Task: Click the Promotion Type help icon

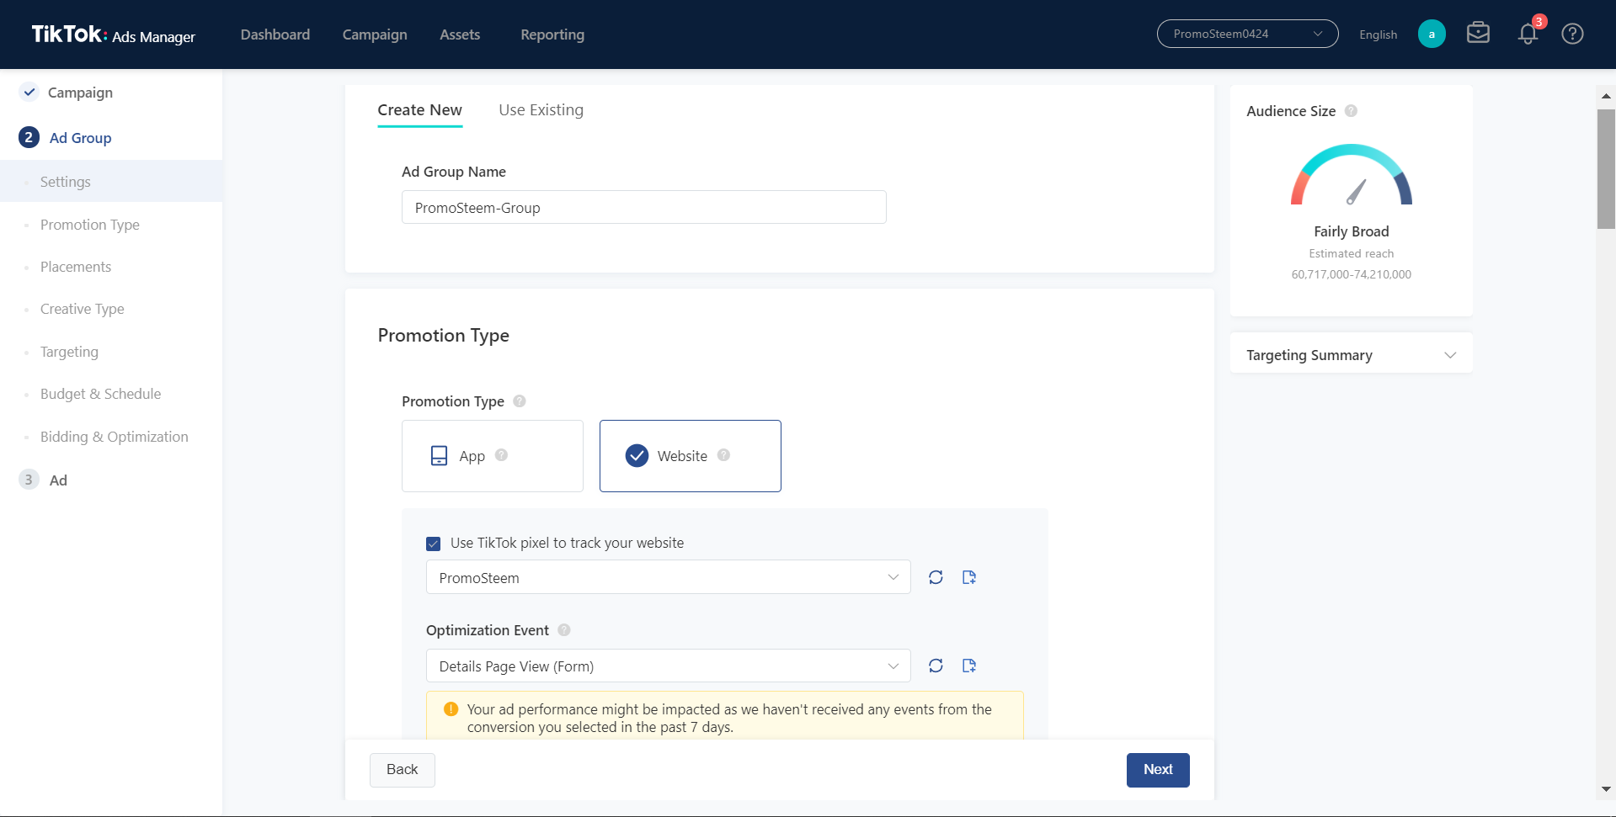Action: point(520,401)
